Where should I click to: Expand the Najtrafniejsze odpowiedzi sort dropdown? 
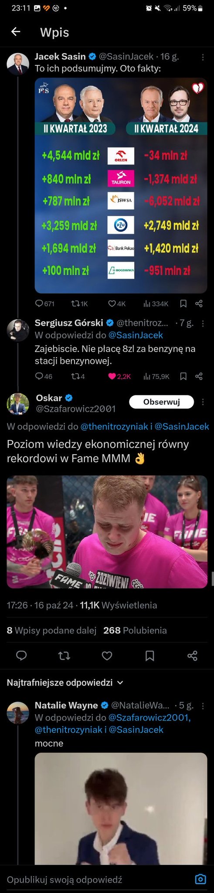point(65,682)
